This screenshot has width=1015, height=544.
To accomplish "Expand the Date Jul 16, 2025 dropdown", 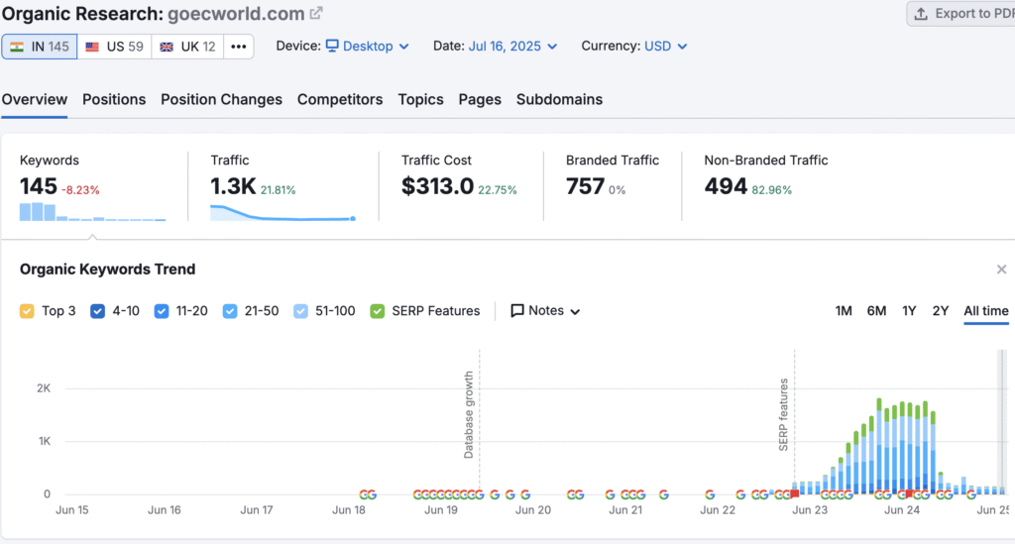I will [x=512, y=47].
